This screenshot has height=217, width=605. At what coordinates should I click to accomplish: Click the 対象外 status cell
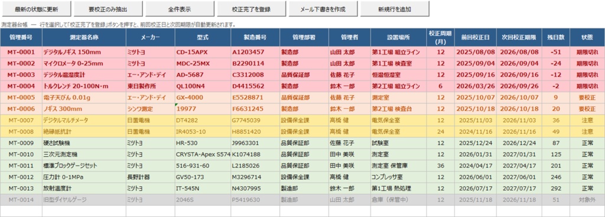click(x=587, y=200)
